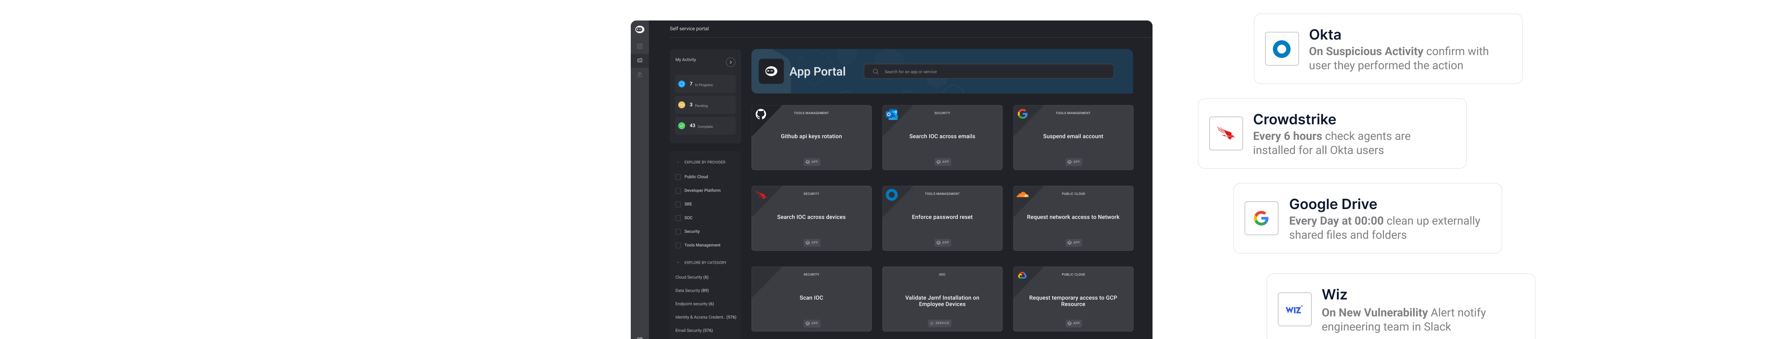Open the Enforce password reset card
The height and width of the screenshot is (339, 1784).
[942, 218]
